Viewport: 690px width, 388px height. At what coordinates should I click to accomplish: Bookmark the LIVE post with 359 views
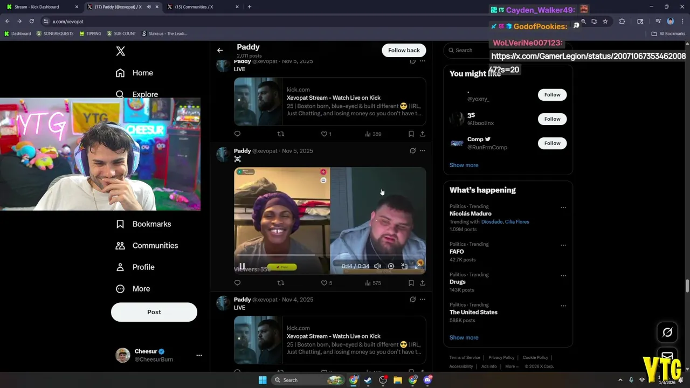click(411, 134)
